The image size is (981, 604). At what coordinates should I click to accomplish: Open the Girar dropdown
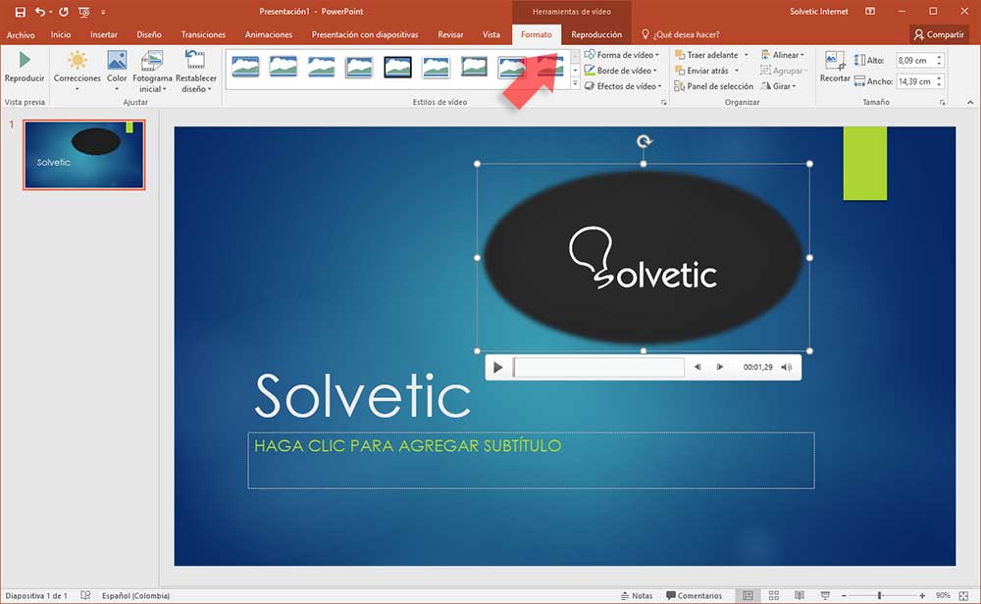pos(779,86)
